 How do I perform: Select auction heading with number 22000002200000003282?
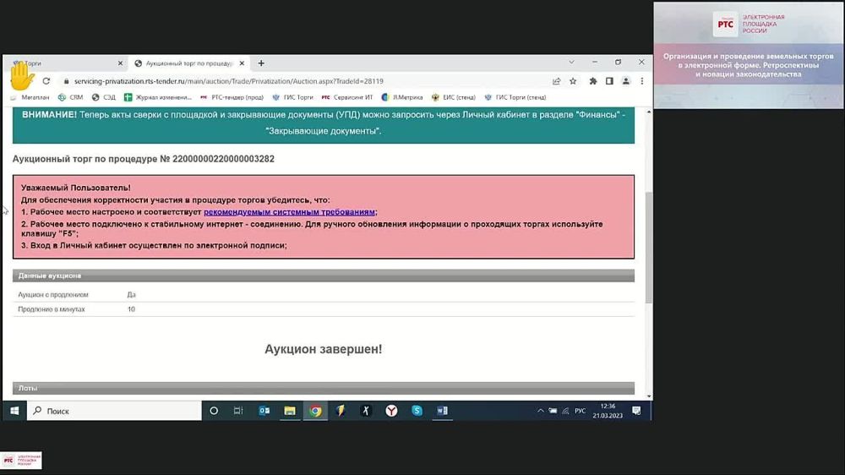[x=144, y=159]
